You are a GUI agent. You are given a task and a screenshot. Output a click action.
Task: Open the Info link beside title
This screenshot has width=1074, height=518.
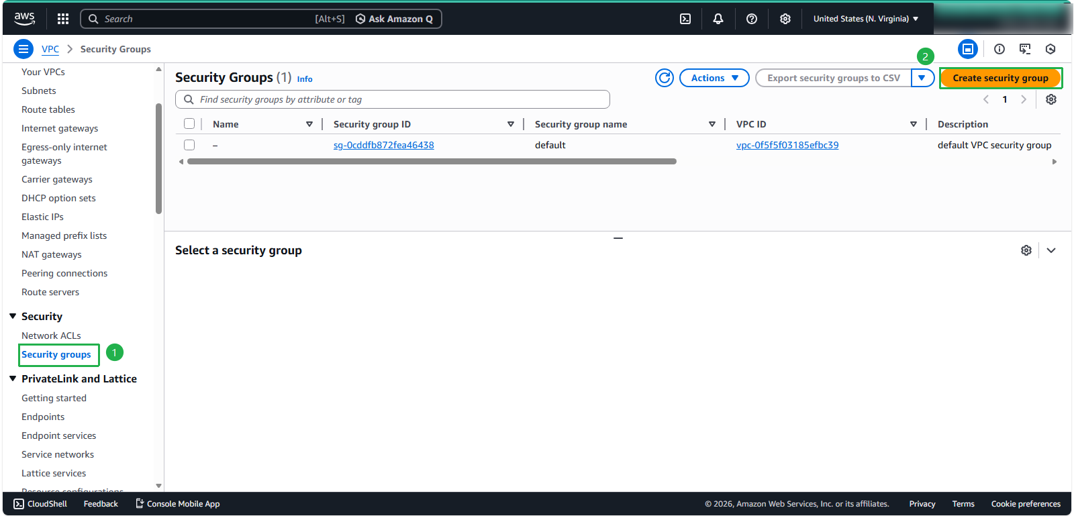(305, 79)
